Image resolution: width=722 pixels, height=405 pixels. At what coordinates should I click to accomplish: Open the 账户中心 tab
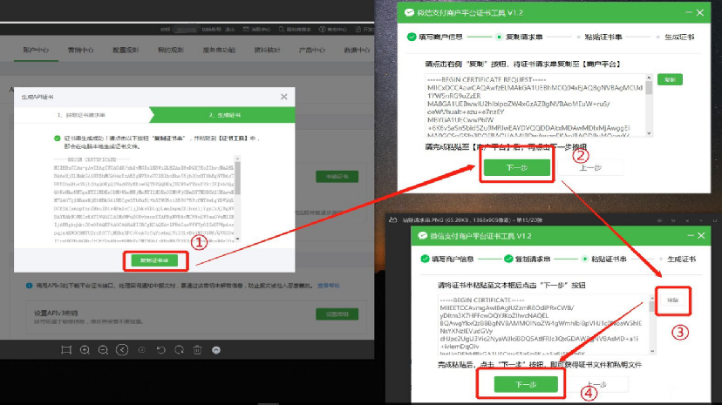click(x=36, y=51)
